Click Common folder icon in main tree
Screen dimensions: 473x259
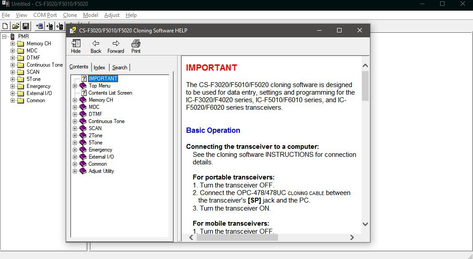tap(20, 100)
